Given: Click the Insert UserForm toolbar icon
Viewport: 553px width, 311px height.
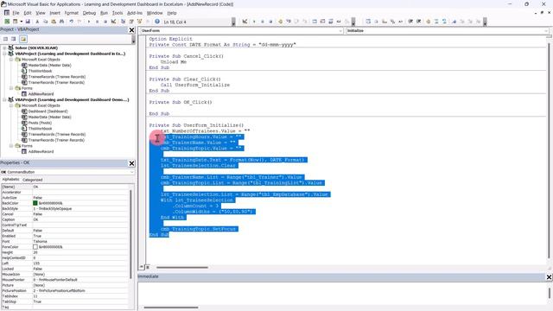Looking at the screenshot, I should click(x=15, y=22).
